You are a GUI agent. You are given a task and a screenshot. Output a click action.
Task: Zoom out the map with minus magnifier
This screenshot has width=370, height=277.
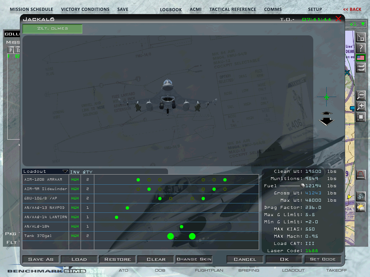361,95
